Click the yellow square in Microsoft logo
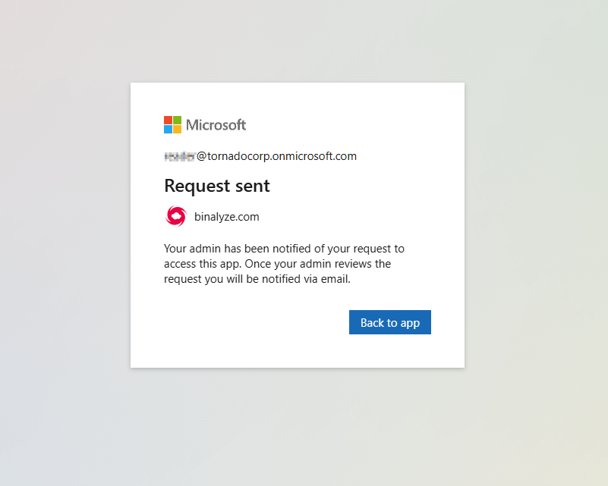608x486 pixels. [x=178, y=130]
